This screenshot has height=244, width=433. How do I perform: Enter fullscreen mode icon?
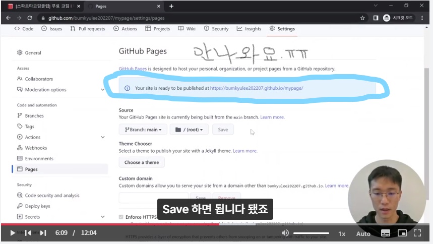(x=417, y=233)
